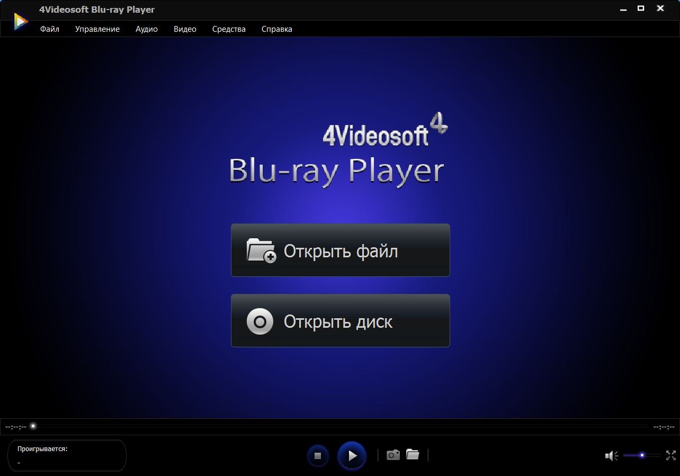Start playback with the play button
This screenshot has width=680, height=476.
[352, 455]
